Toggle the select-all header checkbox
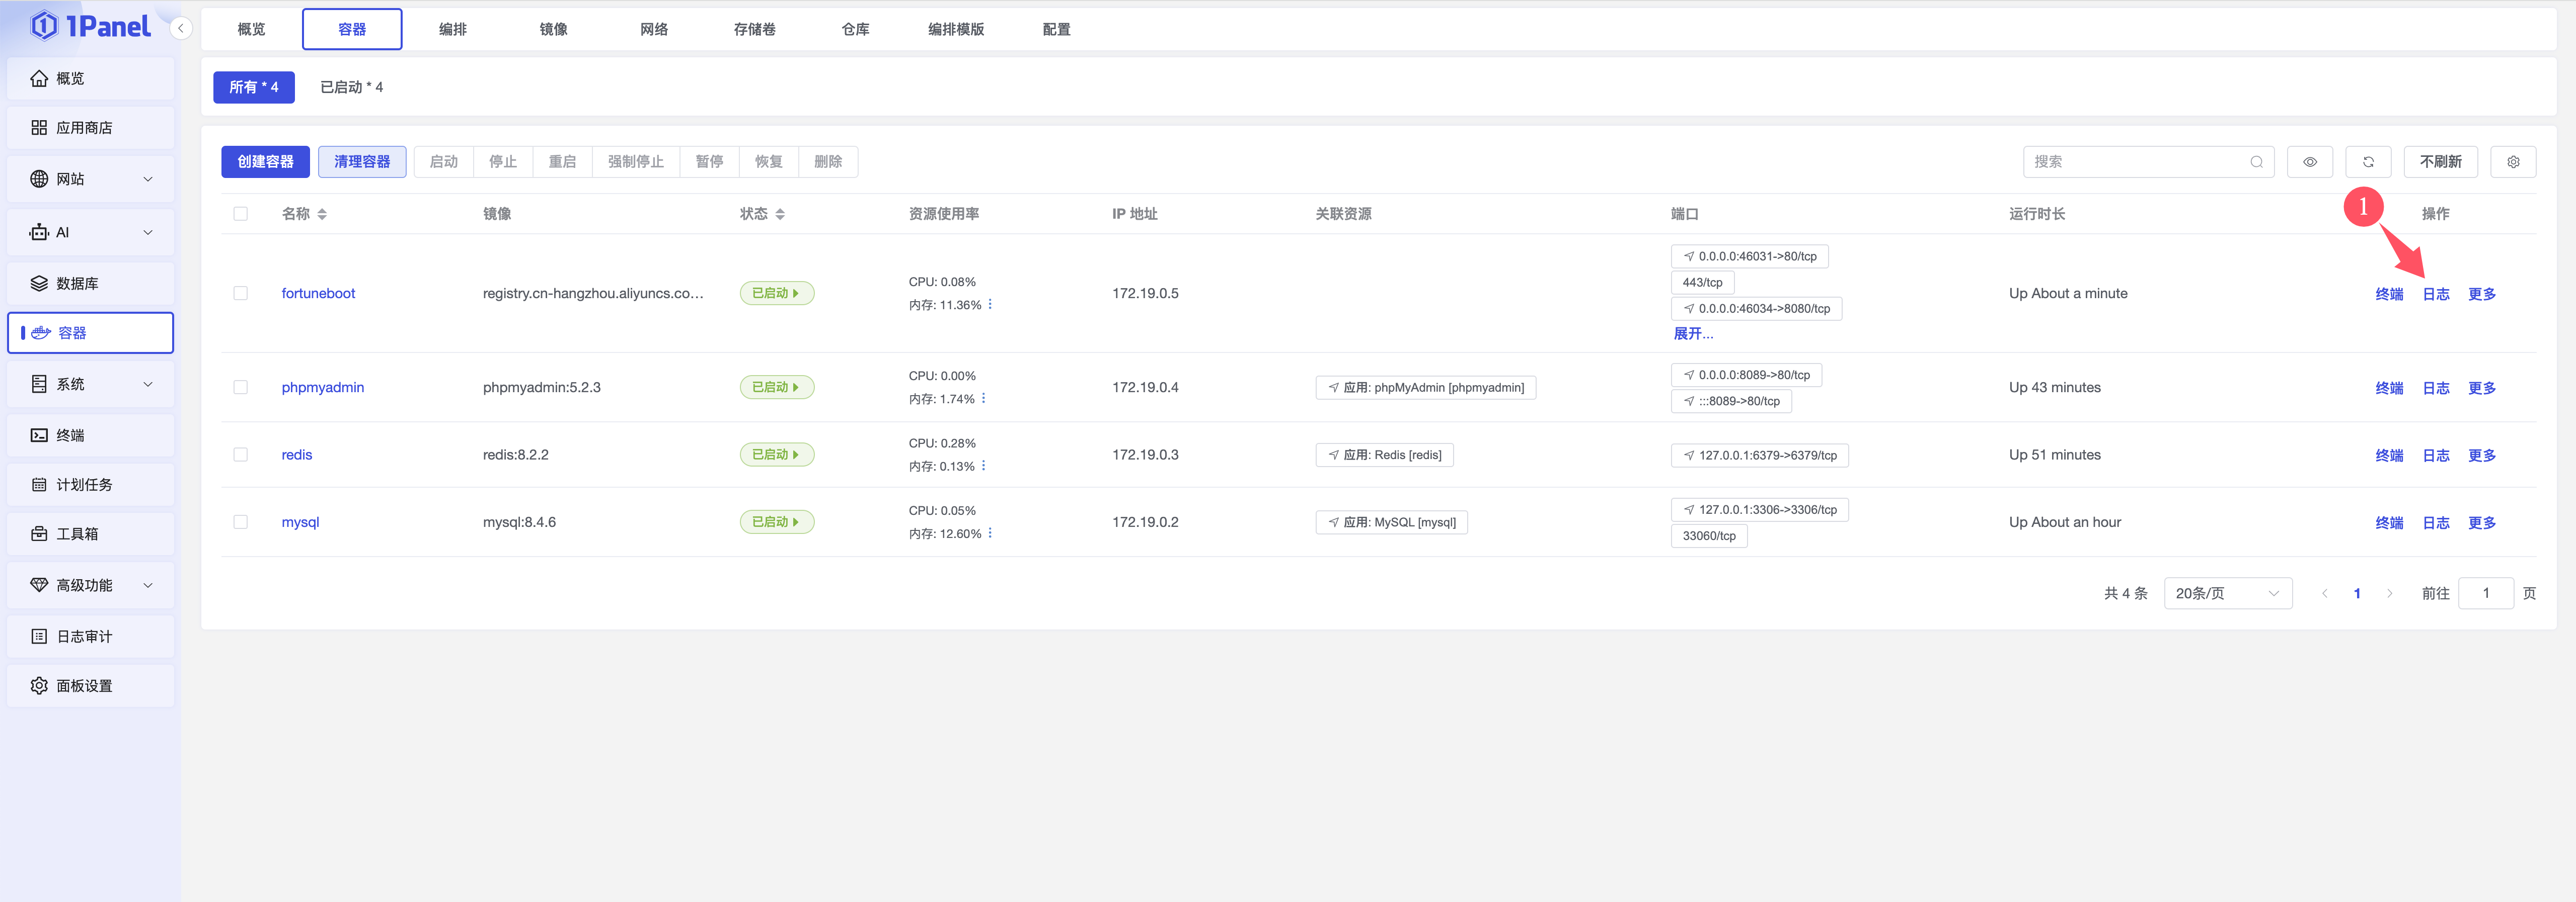Screen dimensions: 2576x902 [240, 214]
